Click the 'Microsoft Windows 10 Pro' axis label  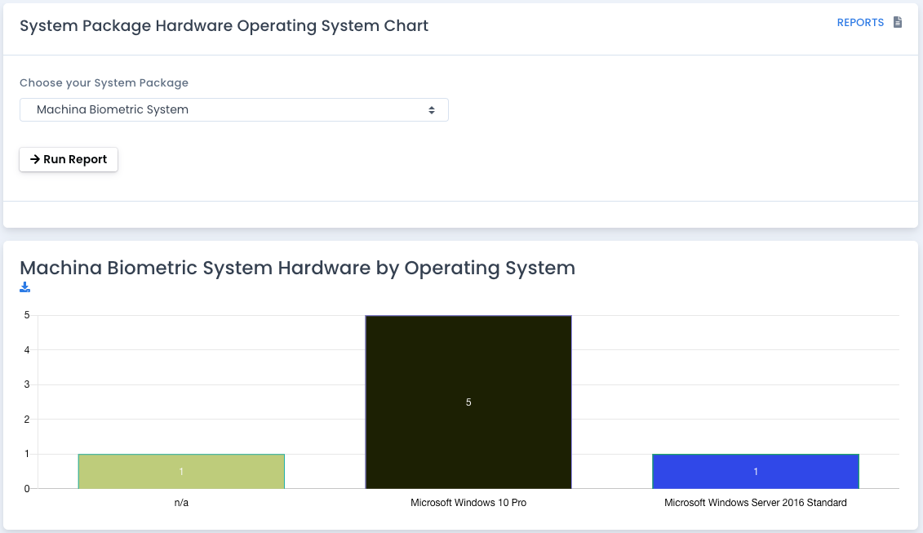pyautogui.click(x=468, y=503)
